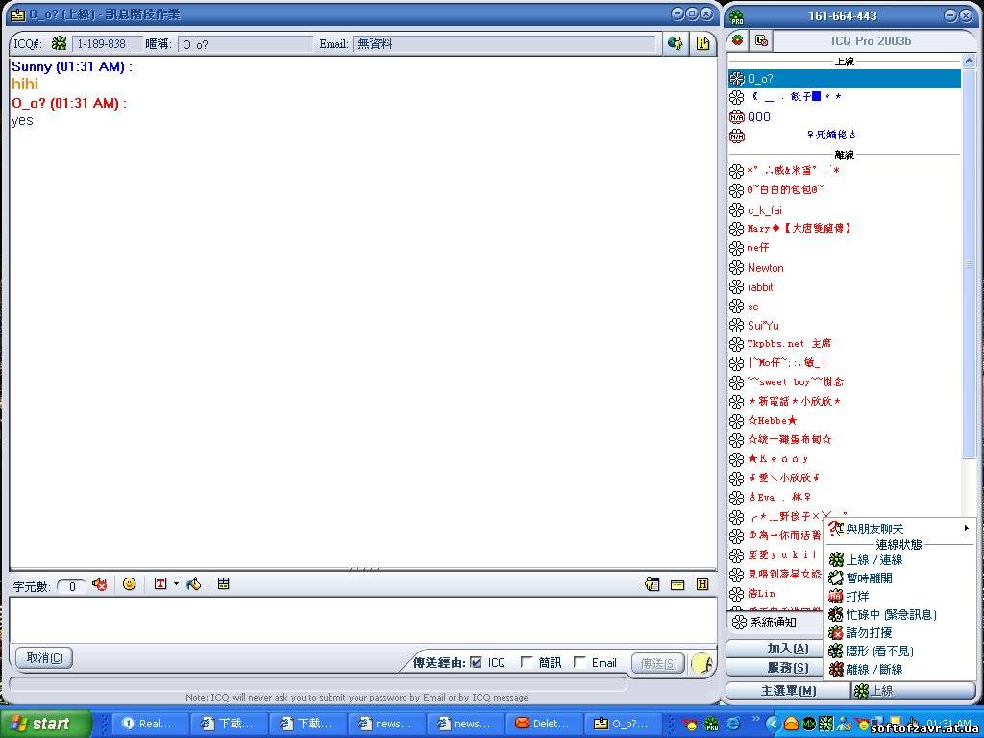Click the message text input area
Viewport: 984px width, 738px height.
(362, 620)
